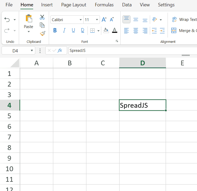Open the Font dialog launcher
Screen dimensions: 197x191
coord(117,41)
